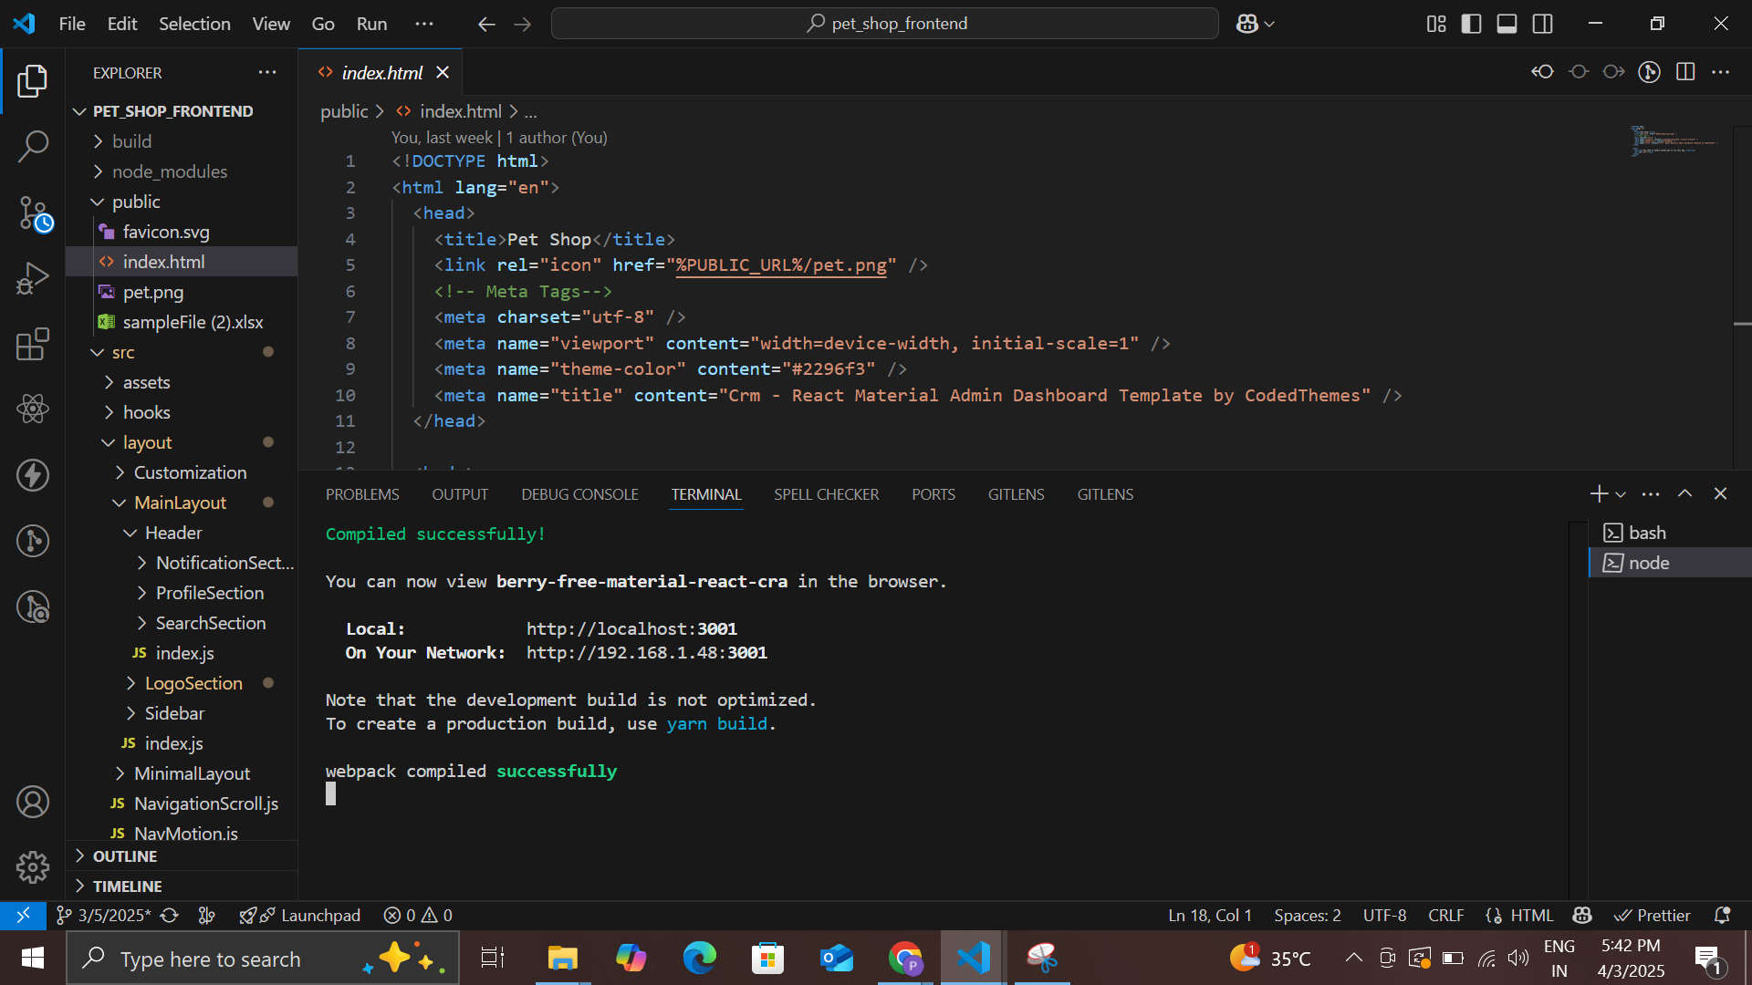Toggle the bottom panel layout button

(x=1507, y=24)
